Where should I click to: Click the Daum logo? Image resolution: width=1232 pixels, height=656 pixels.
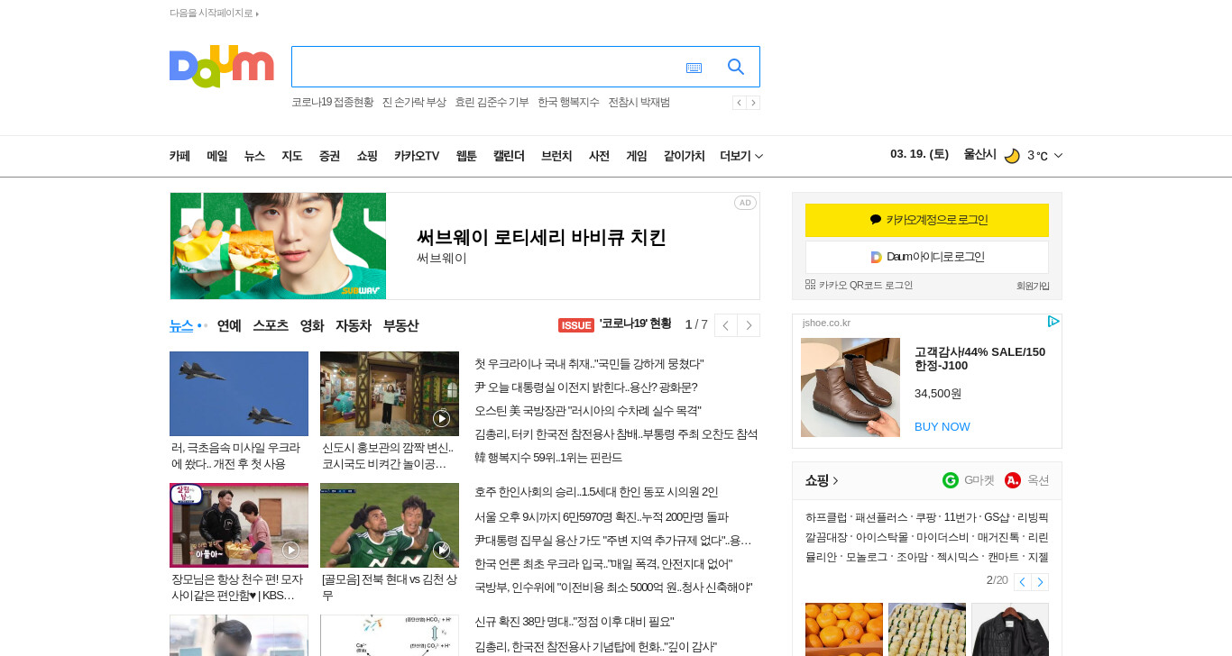[x=221, y=67]
